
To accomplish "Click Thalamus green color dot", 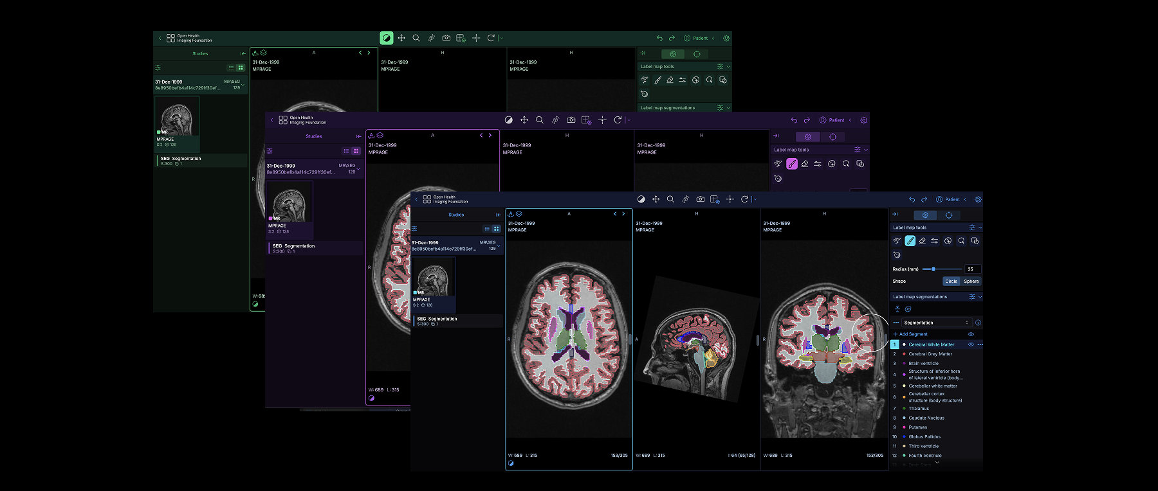I will [x=904, y=409].
